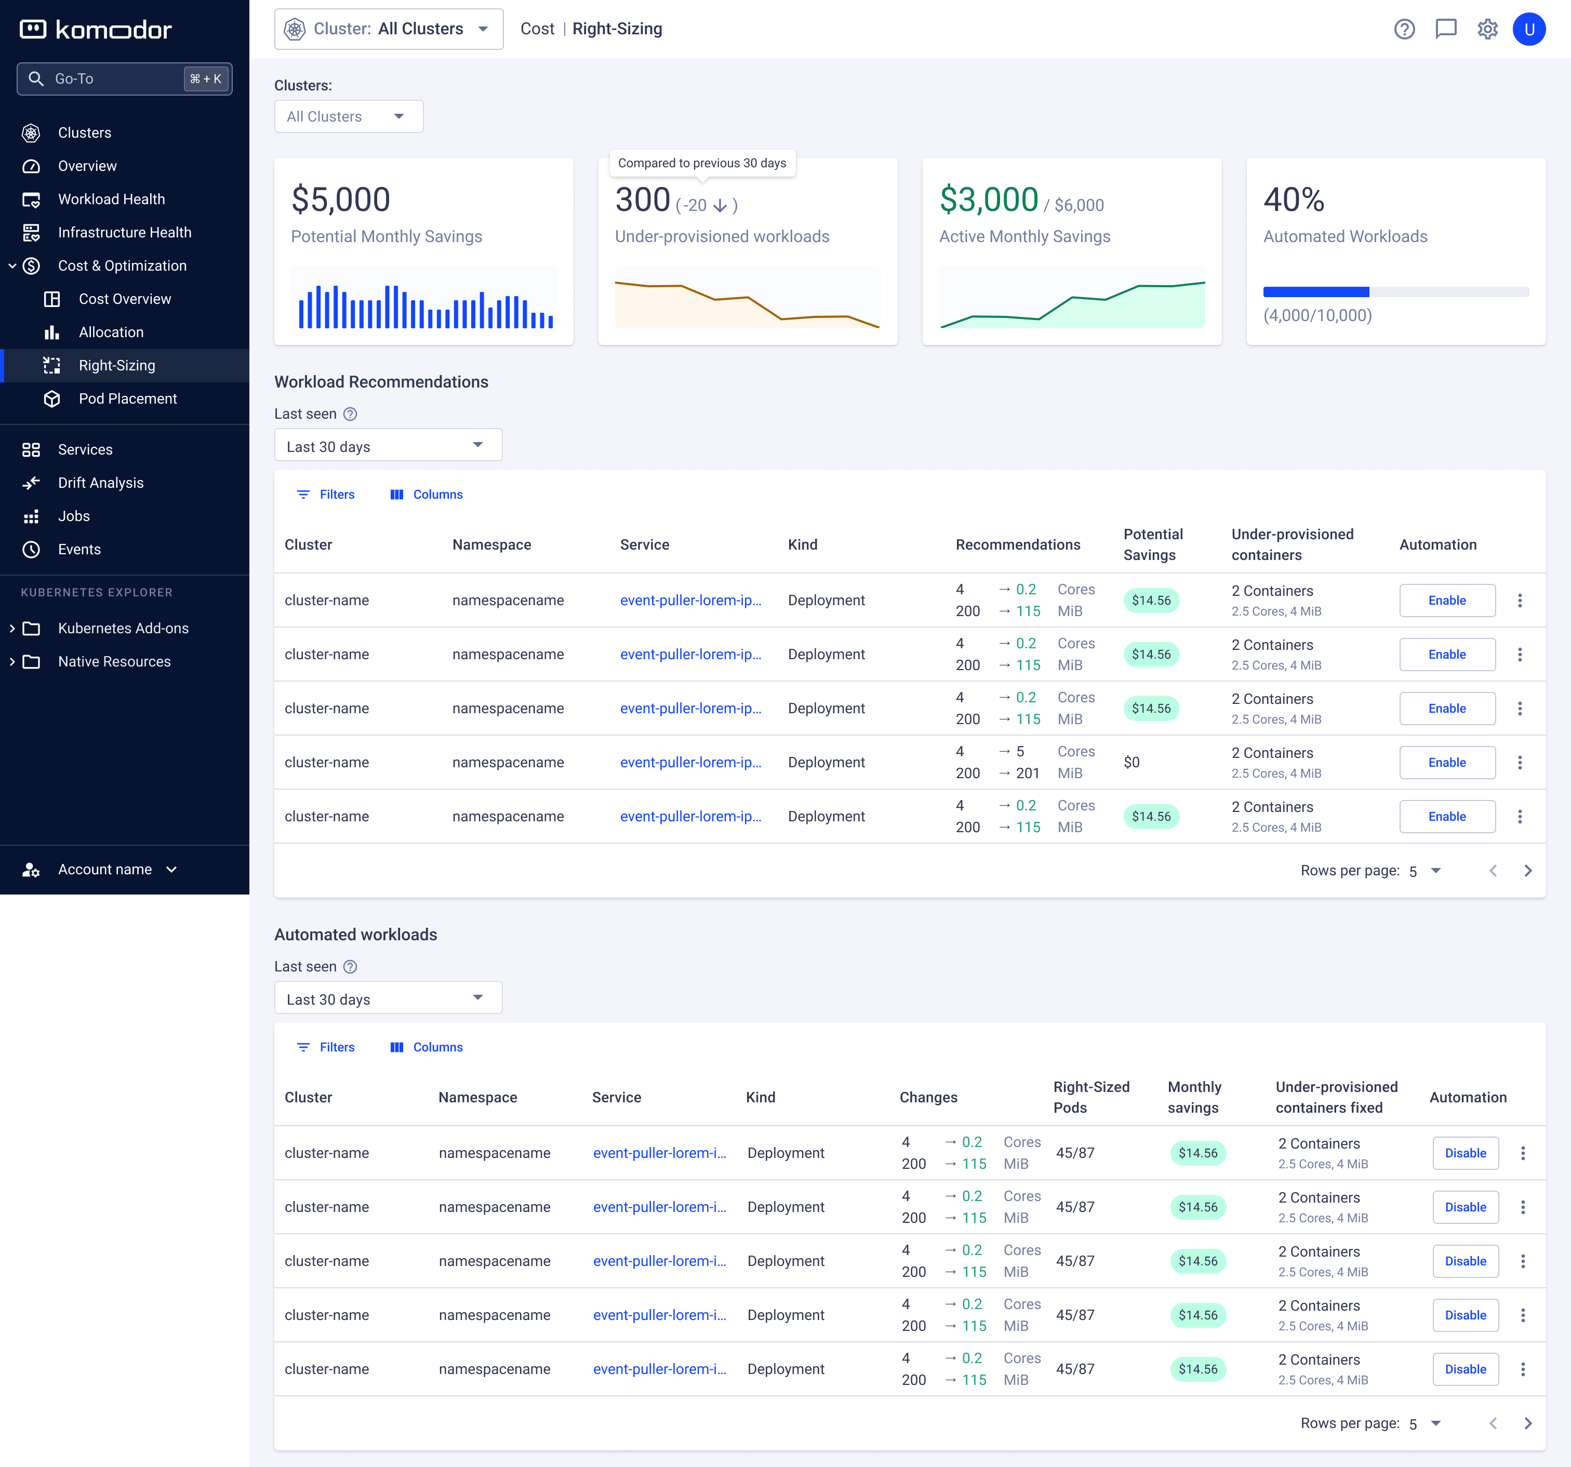
Task: Click the Last seen help icon in Workload Recommendations
Action: click(x=350, y=414)
